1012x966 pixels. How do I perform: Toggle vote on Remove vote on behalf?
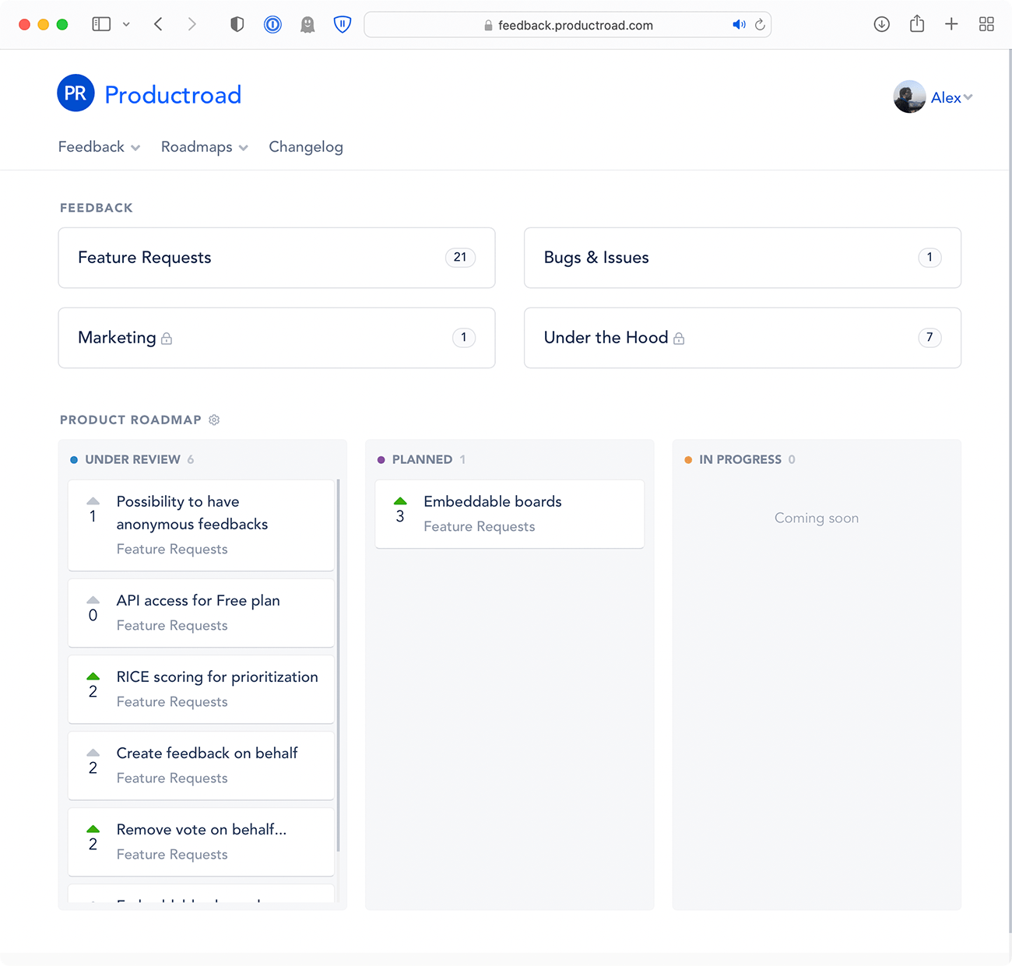[93, 829]
